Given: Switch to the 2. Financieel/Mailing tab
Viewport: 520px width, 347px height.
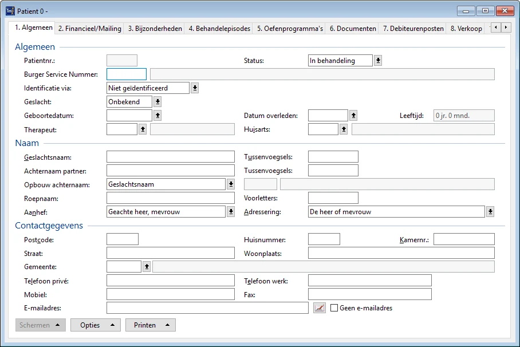Looking at the screenshot, I should [89, 29].
